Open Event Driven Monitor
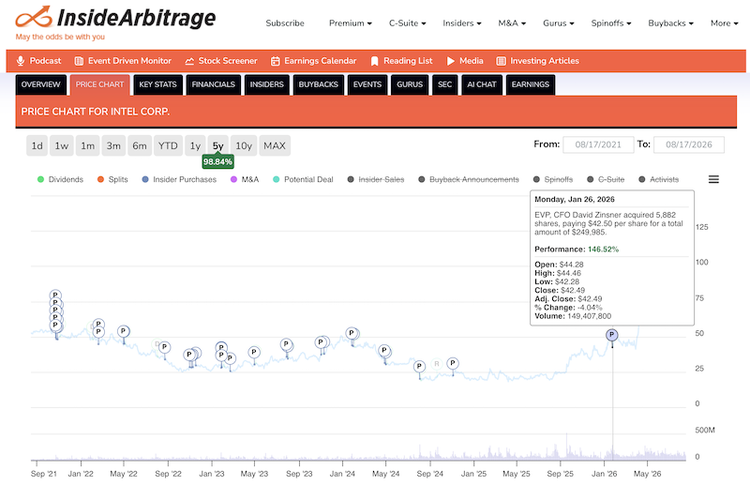This screenshot has height=485, width=750. pos(123,61)
